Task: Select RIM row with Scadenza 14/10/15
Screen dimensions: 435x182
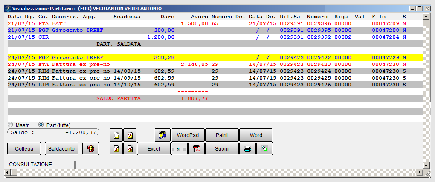Action: tap(215, 85)
